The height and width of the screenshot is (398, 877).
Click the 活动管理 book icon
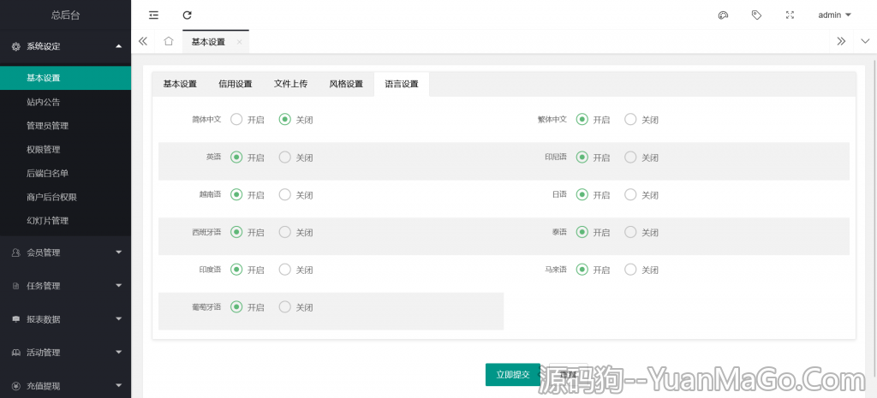click(x=16, y=353)
